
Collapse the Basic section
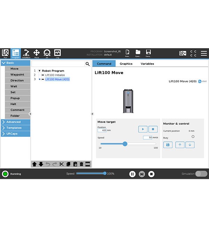15,63
